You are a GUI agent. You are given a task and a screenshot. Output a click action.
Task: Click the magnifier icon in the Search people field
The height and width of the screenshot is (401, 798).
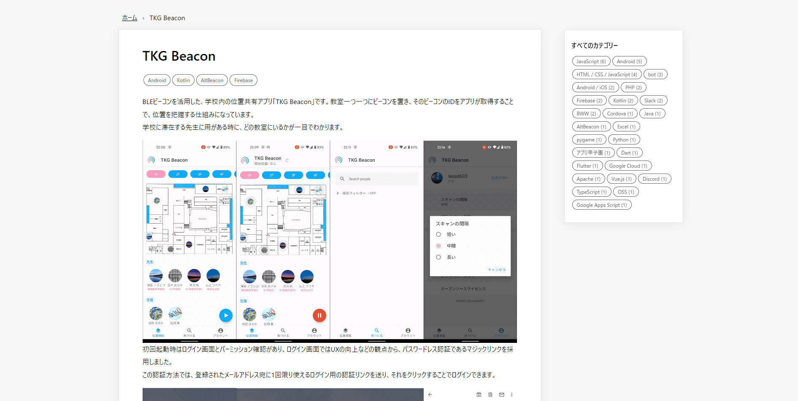tap(342, 179)
